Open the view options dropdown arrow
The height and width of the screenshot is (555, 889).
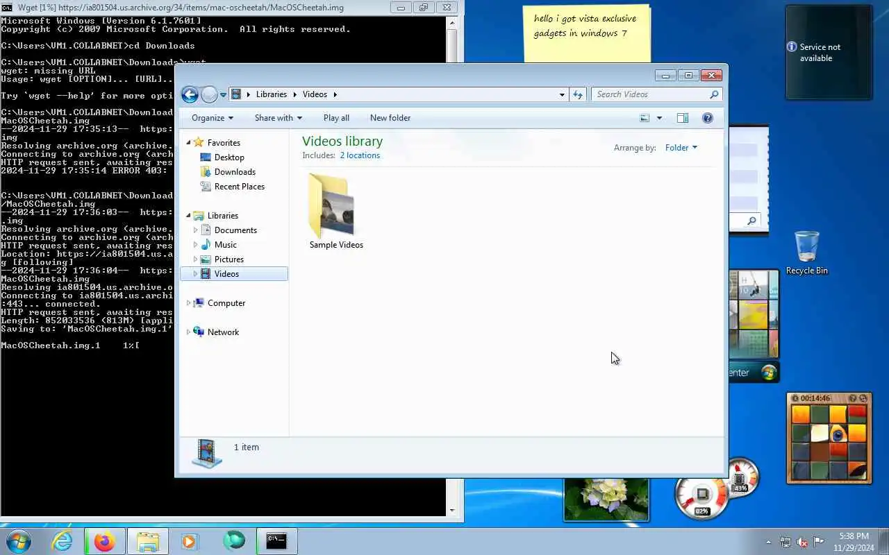click(x=659, y=118)
